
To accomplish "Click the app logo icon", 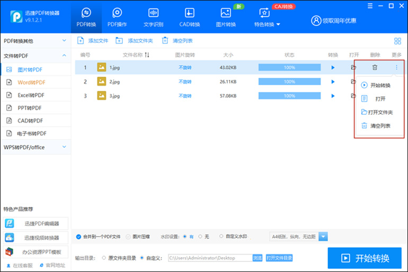I will tap(16, 16).
